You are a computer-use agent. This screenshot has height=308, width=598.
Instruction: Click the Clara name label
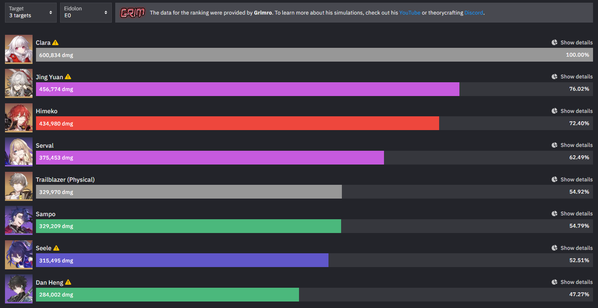43,42
